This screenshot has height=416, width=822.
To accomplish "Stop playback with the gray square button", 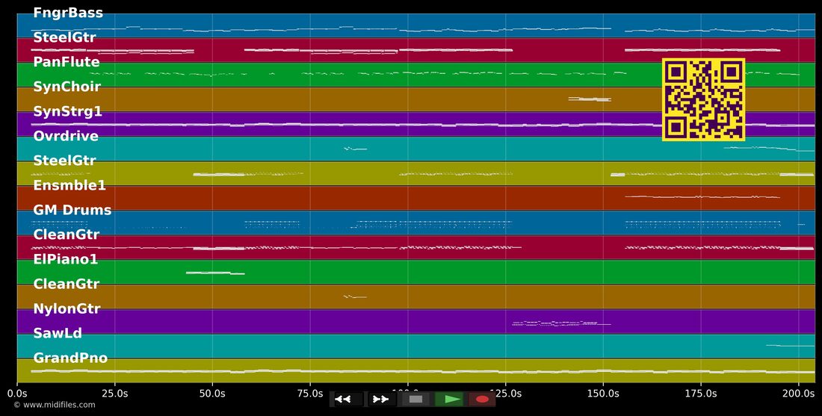I will click(x=415, y=400).
